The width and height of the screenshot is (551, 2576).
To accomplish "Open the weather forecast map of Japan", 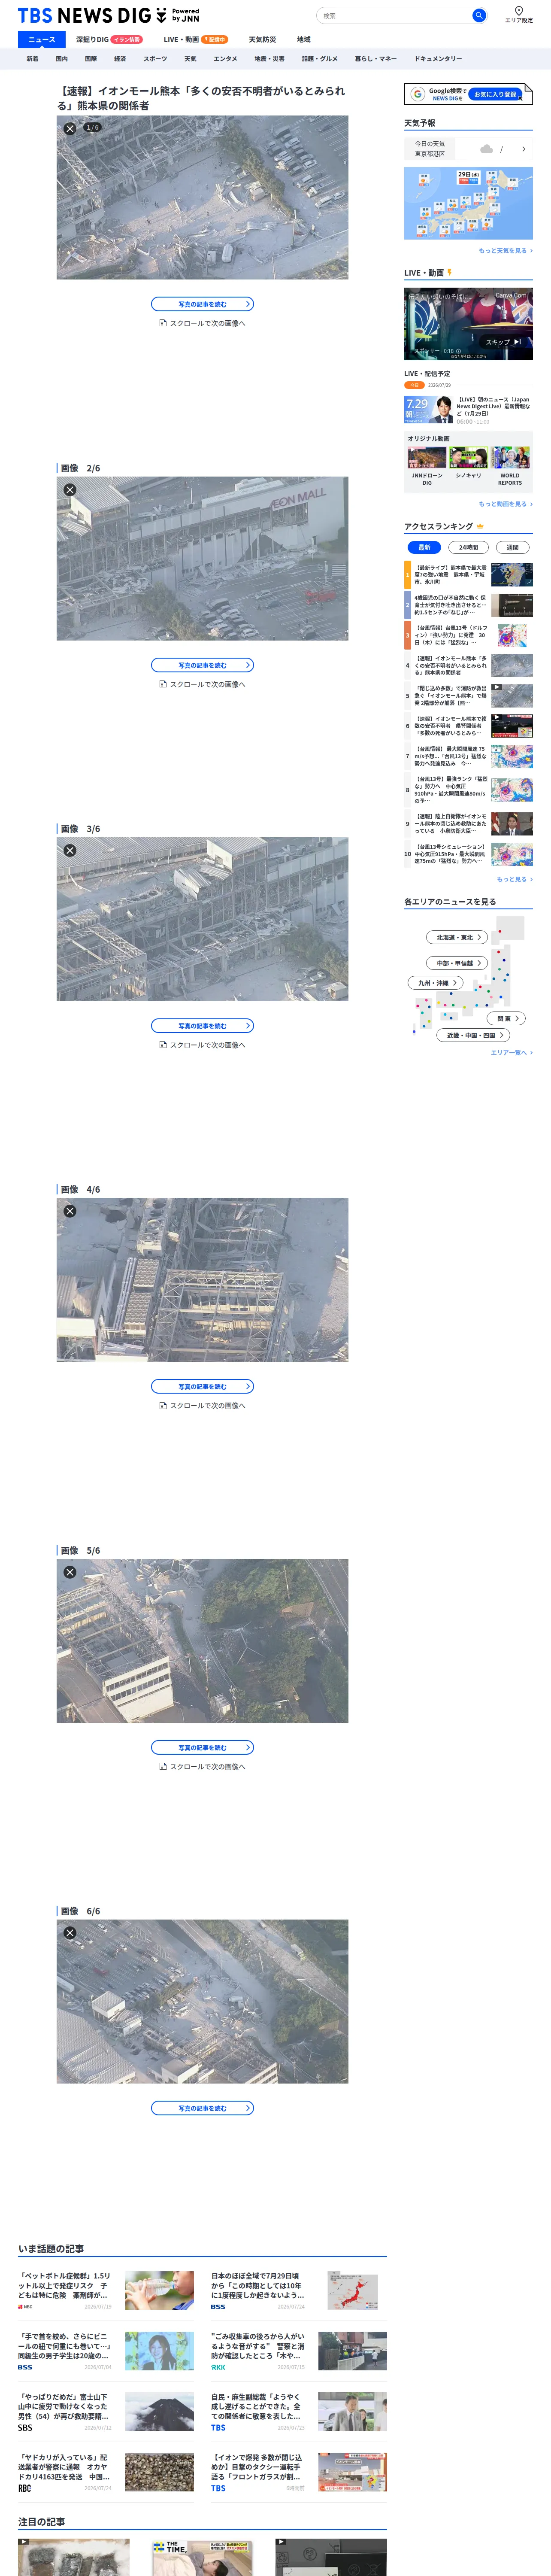I will click(x=468, y=203).
